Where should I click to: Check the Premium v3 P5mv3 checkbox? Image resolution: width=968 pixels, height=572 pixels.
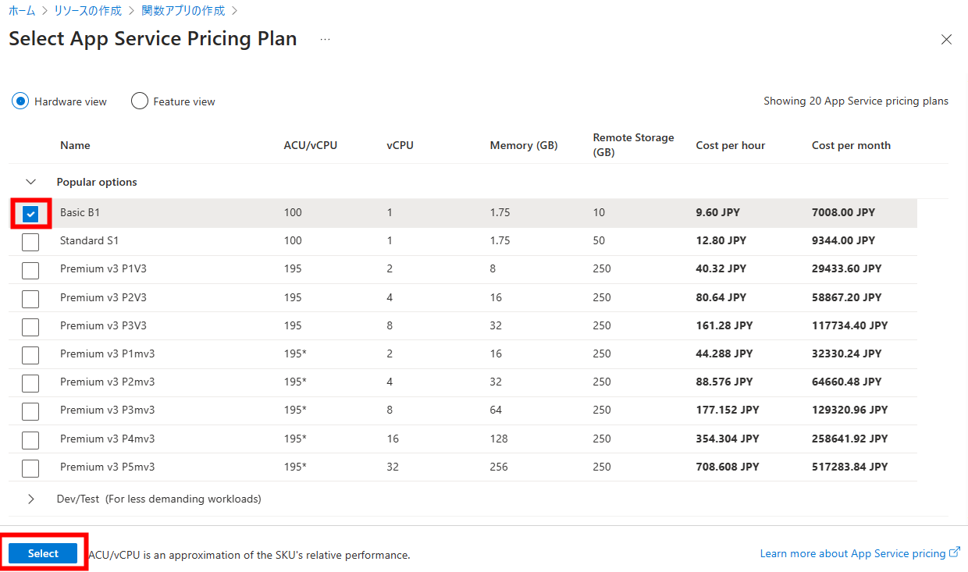click(30, 468)
